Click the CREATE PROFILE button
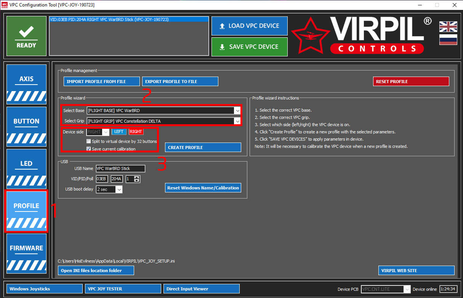Viewport: 463px width, 298px height. (203, 147)
